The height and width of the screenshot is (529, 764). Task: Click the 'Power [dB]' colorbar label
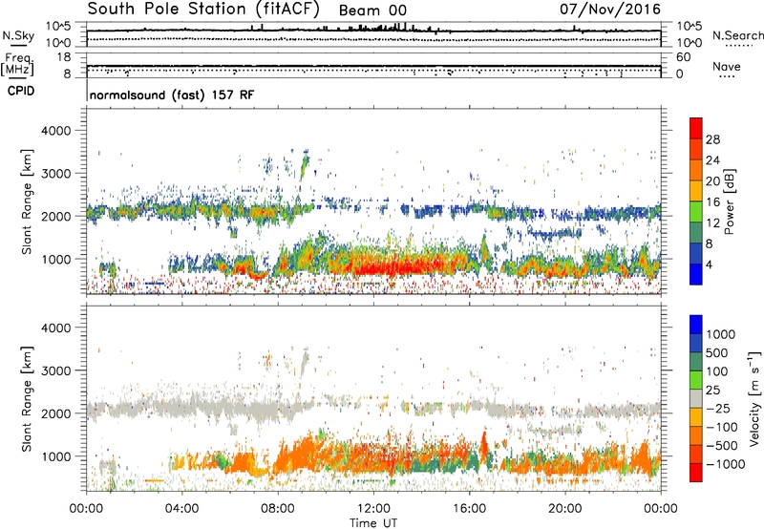730,201
